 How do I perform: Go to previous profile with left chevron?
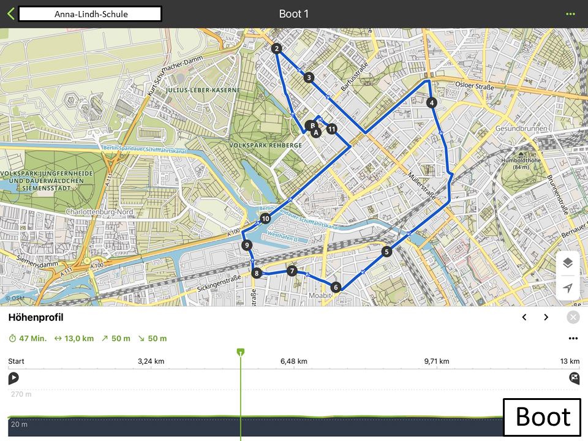coord(524,318)
